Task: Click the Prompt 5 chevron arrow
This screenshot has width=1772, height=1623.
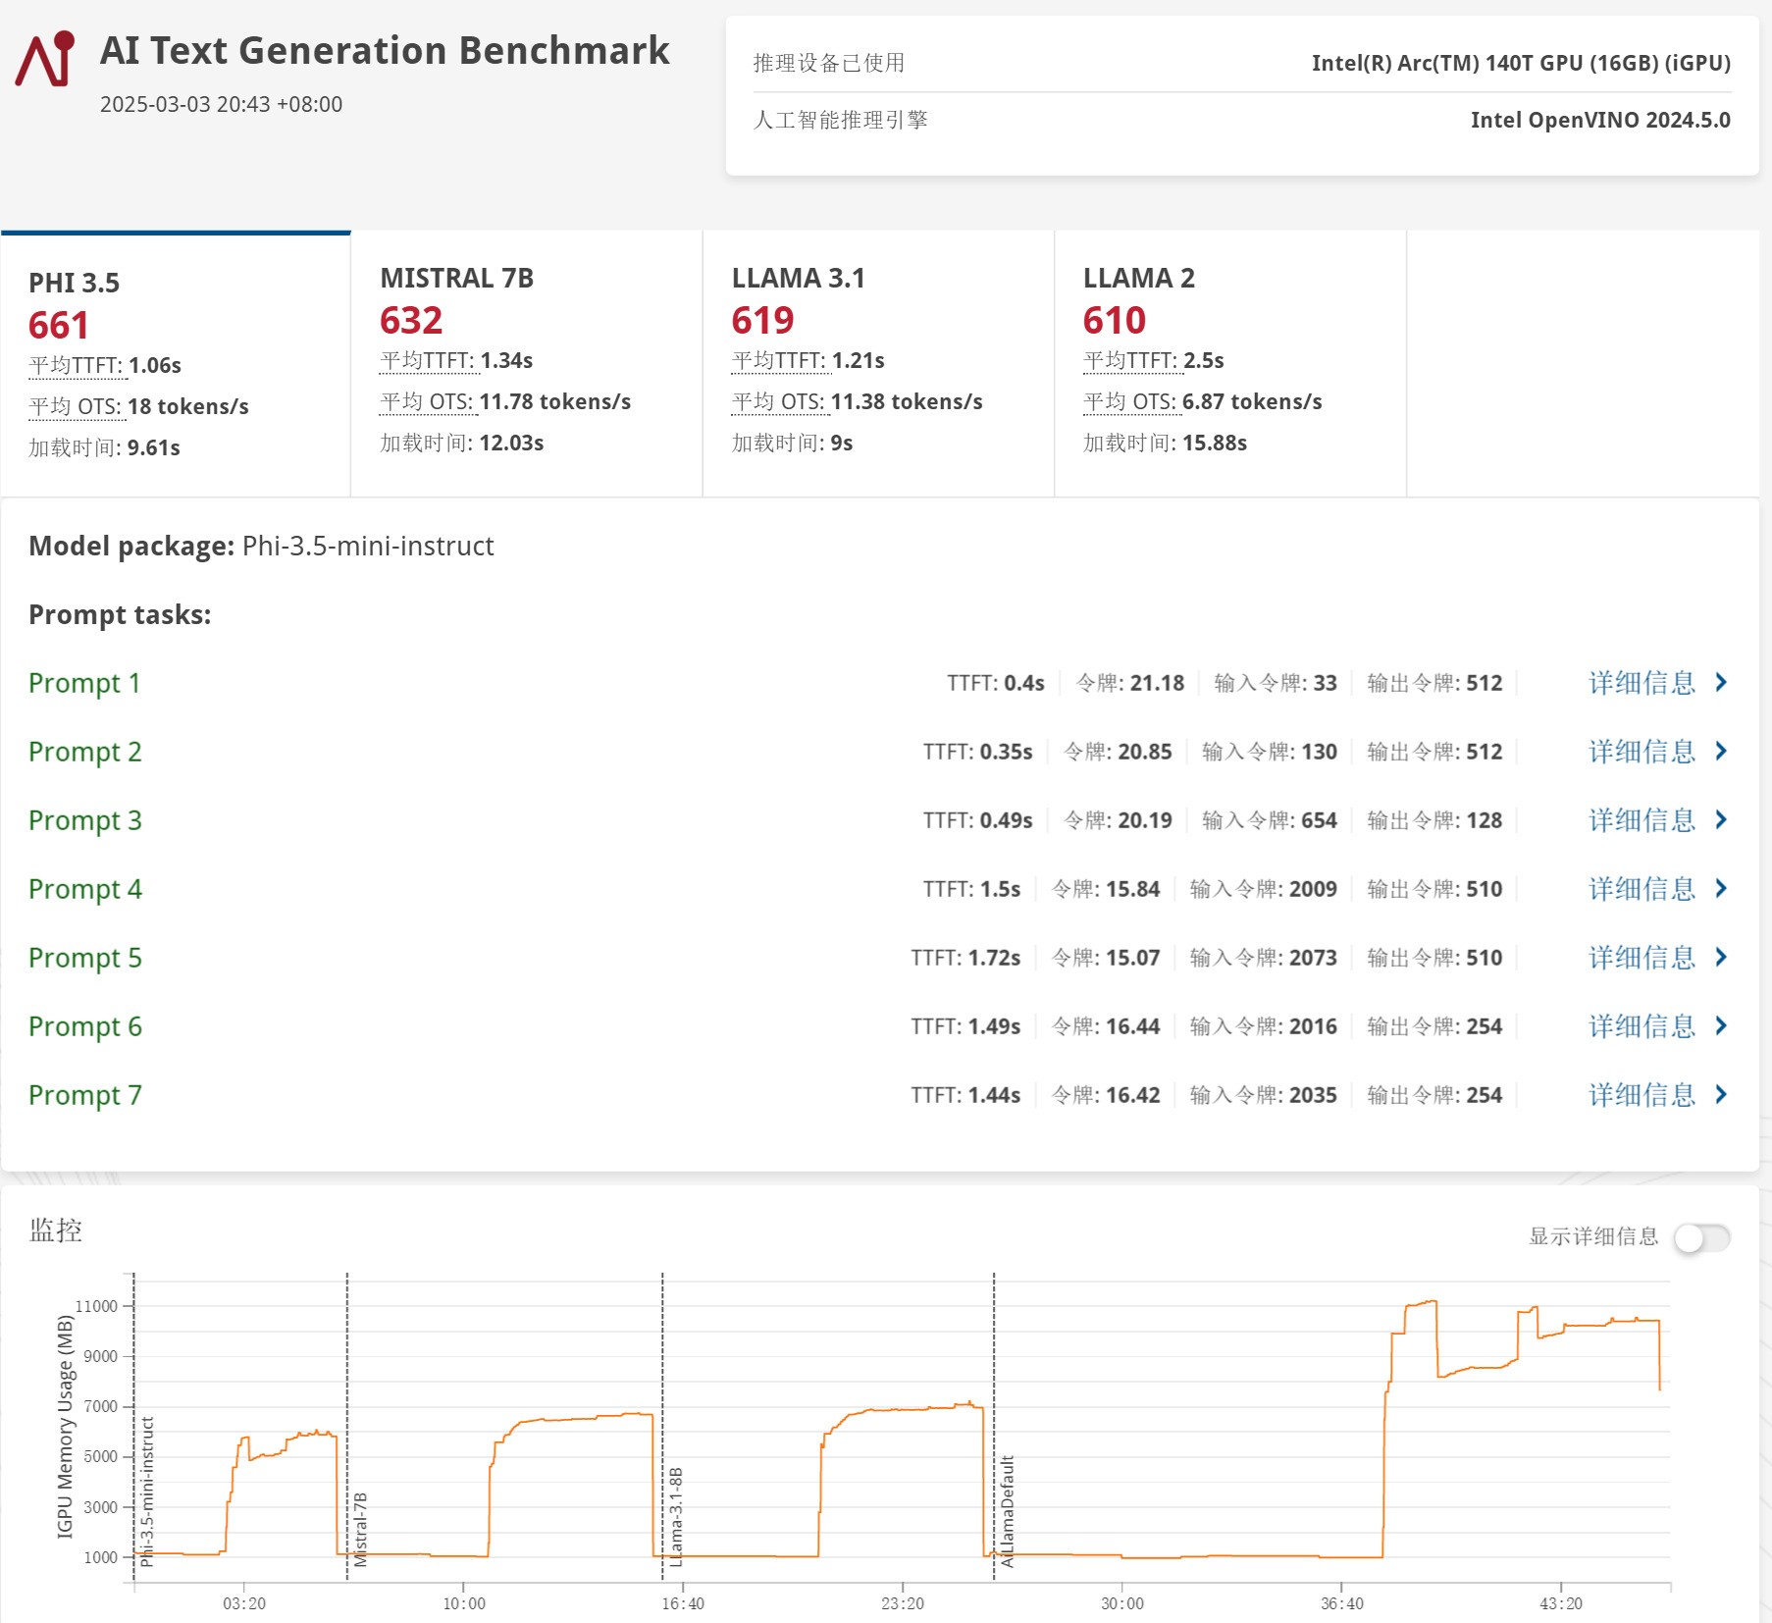Action: (1721, 958)
